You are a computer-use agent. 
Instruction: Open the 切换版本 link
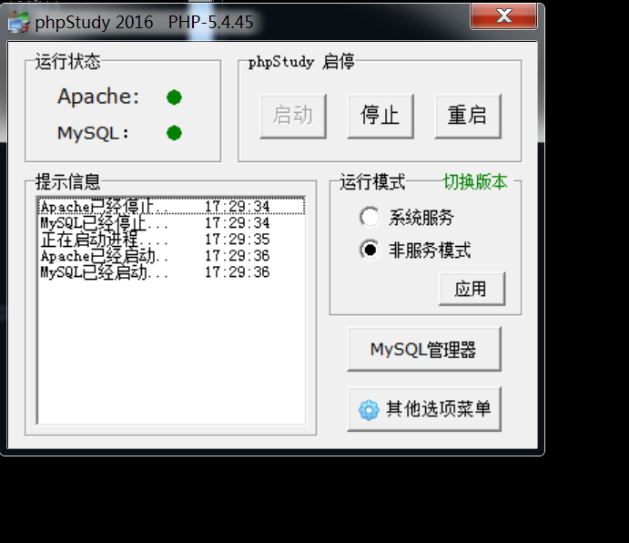(475, 182)
